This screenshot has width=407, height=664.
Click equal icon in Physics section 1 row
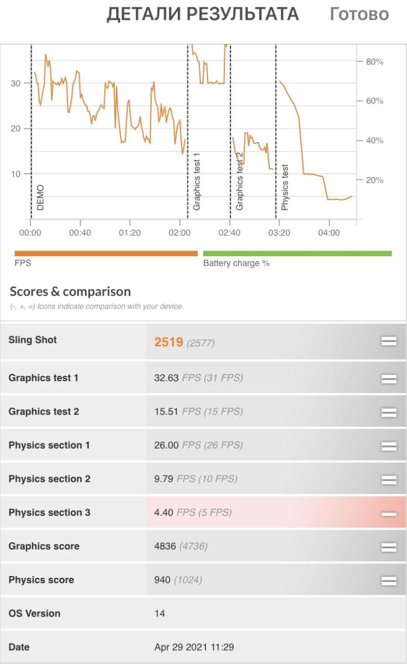click(389, 447)
